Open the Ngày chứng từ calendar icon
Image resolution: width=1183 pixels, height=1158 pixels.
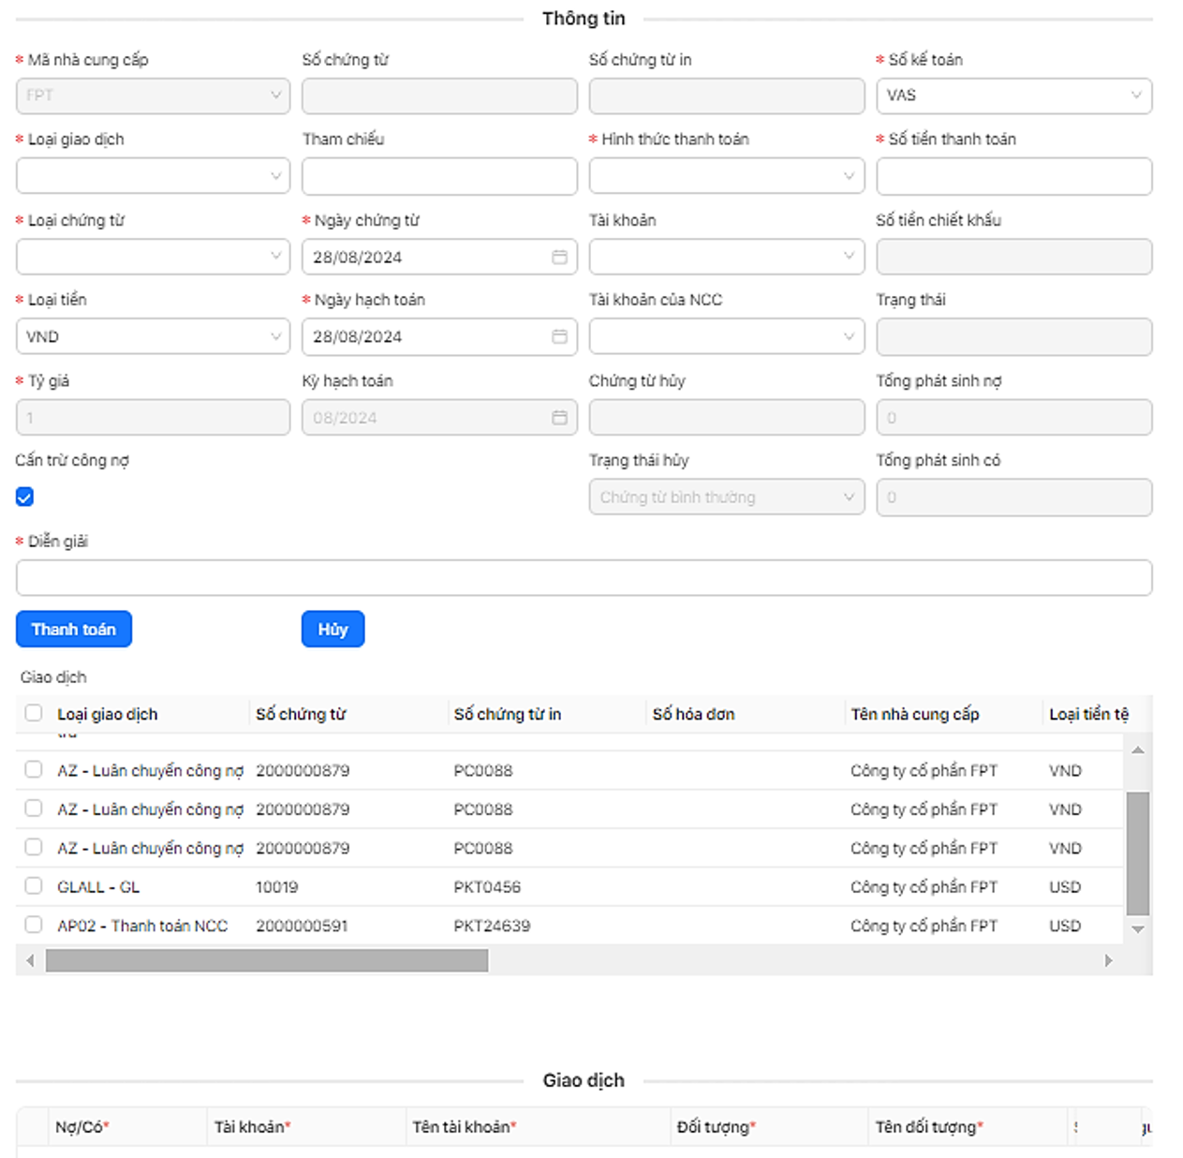[x=559, y=257]
